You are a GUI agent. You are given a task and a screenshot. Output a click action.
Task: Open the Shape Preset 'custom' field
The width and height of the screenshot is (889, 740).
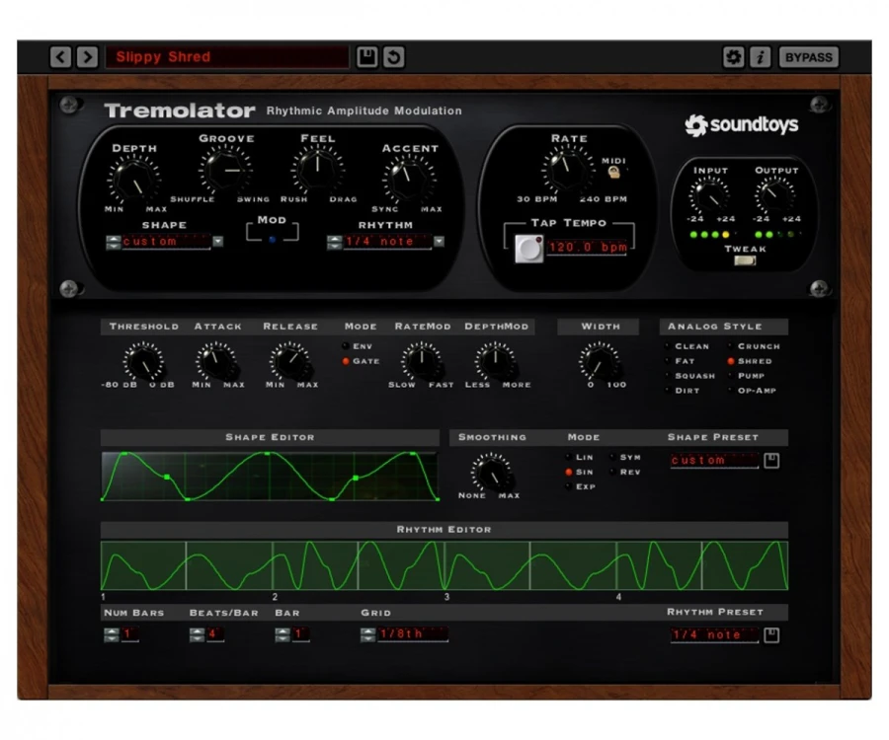point(714,461)
